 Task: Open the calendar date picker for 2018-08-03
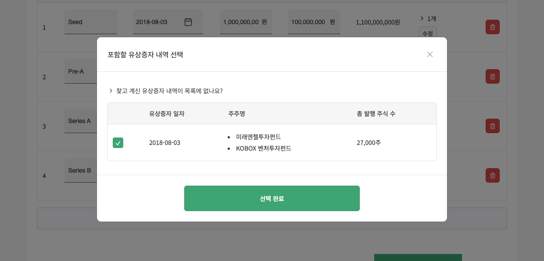click(188, 22)
